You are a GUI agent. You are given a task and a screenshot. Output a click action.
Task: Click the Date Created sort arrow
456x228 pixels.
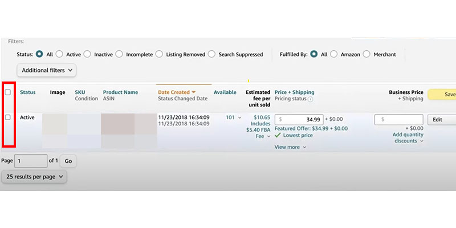click(193, 92)
